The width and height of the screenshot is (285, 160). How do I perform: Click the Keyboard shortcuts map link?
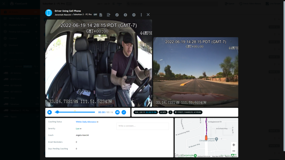[204, 156]
